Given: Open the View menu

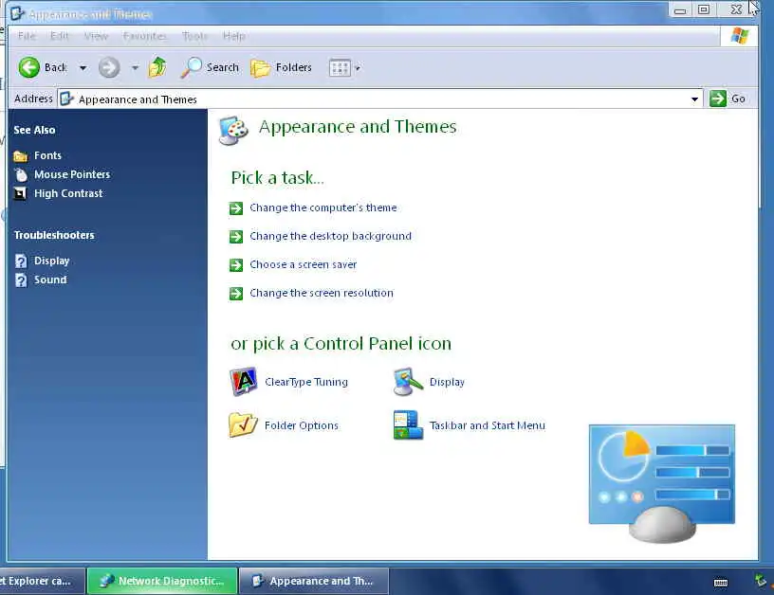Looking at the screenshot, I should [x=96, y=36].
